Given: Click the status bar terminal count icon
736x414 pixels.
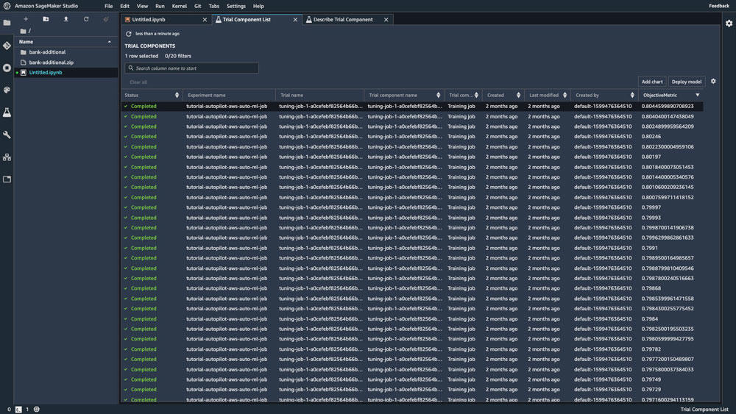Looking at the screenshot, I should pos(18,410).
